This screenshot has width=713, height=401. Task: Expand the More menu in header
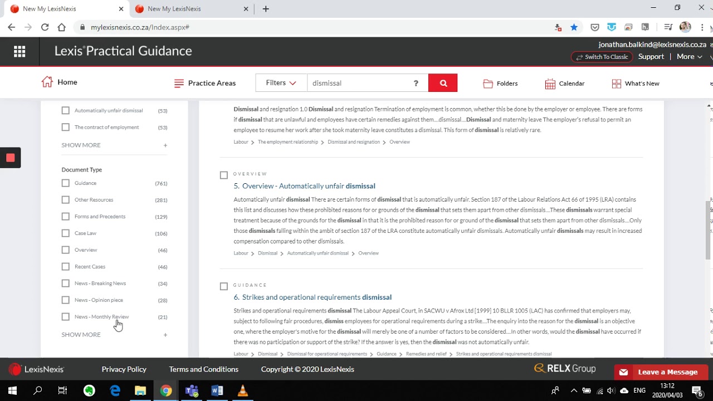tap(690, 57)
